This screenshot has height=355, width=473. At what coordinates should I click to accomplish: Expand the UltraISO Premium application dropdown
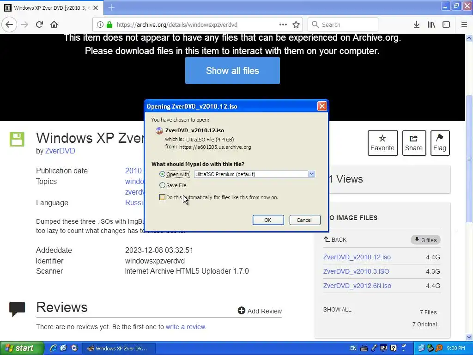tap(312, 174)
